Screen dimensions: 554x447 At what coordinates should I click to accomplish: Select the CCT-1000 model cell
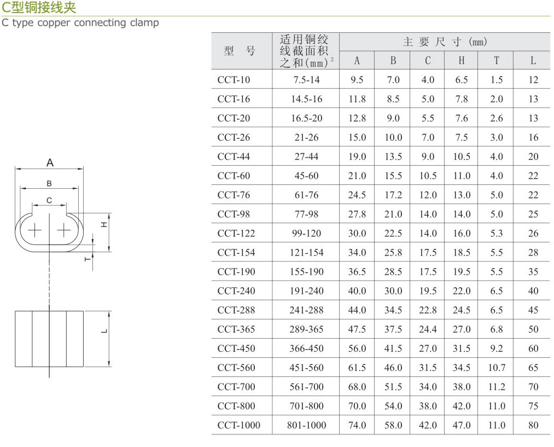(238, 425)
